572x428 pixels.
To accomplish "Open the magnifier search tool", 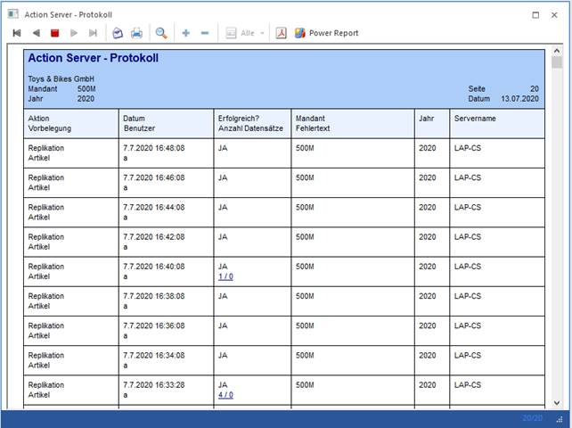I will pos(161,33).
